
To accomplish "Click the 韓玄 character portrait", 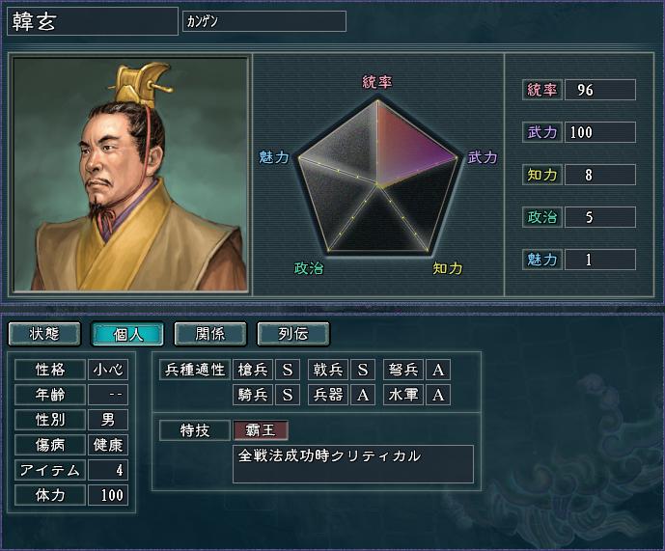I will [x=130, y=175].
